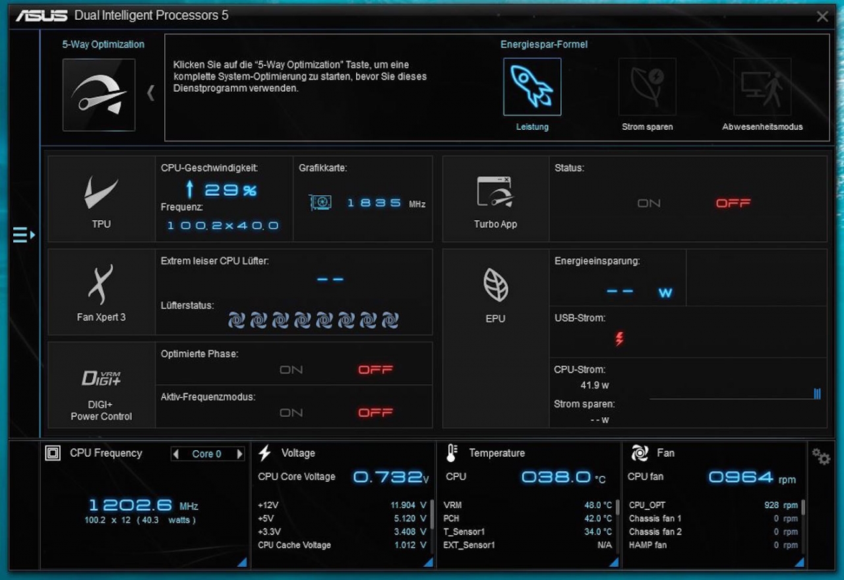Click the 1202.6 MHz frequency reading
The width and height of the screenshot is (844, 580).
143,506
